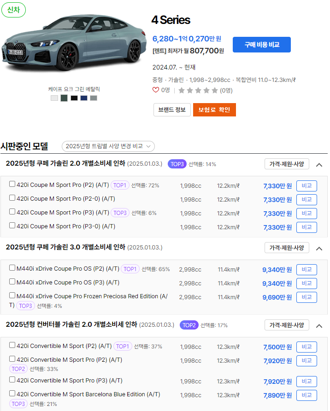Click TOP3 badge next to 420i Coupe P3

[x=120, y=213]
